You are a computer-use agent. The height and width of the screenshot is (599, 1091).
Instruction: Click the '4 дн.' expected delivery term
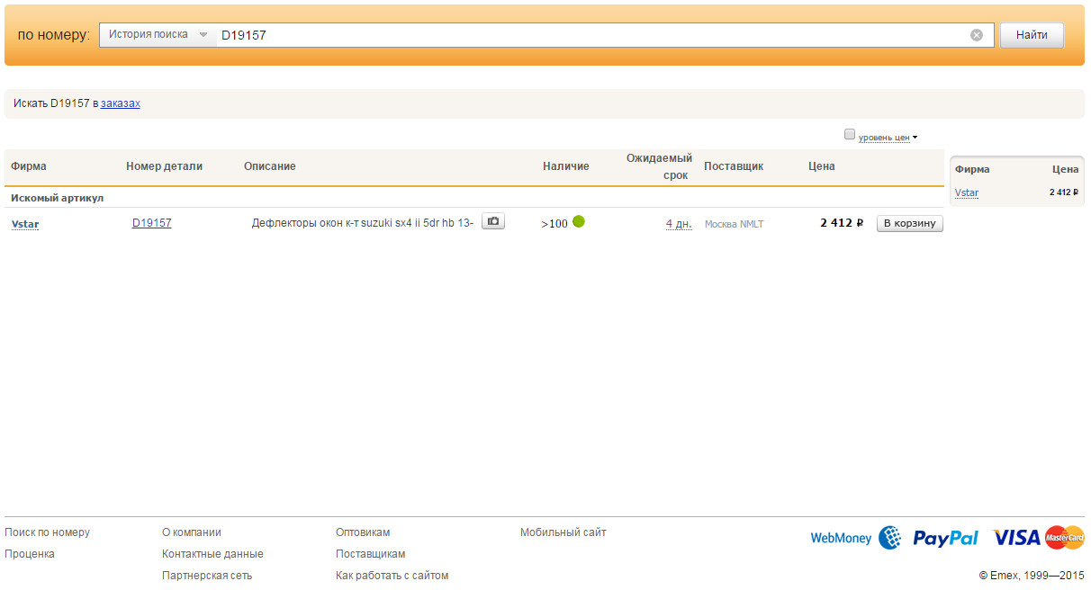point(679,224)
